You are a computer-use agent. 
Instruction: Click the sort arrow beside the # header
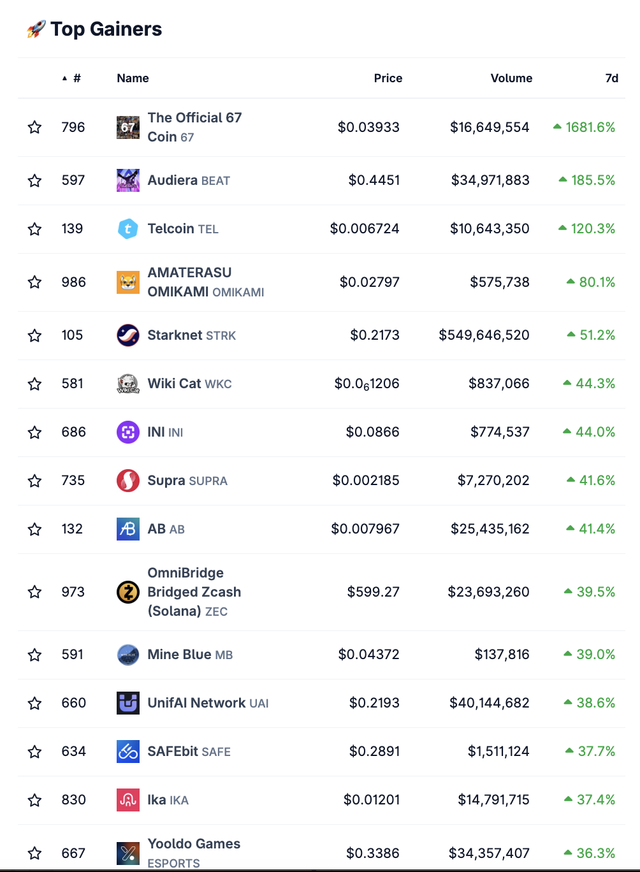click(64, 78)
